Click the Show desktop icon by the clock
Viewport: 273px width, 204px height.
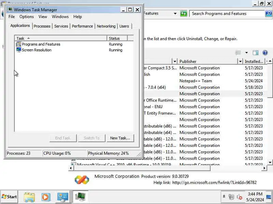point(269,197)
